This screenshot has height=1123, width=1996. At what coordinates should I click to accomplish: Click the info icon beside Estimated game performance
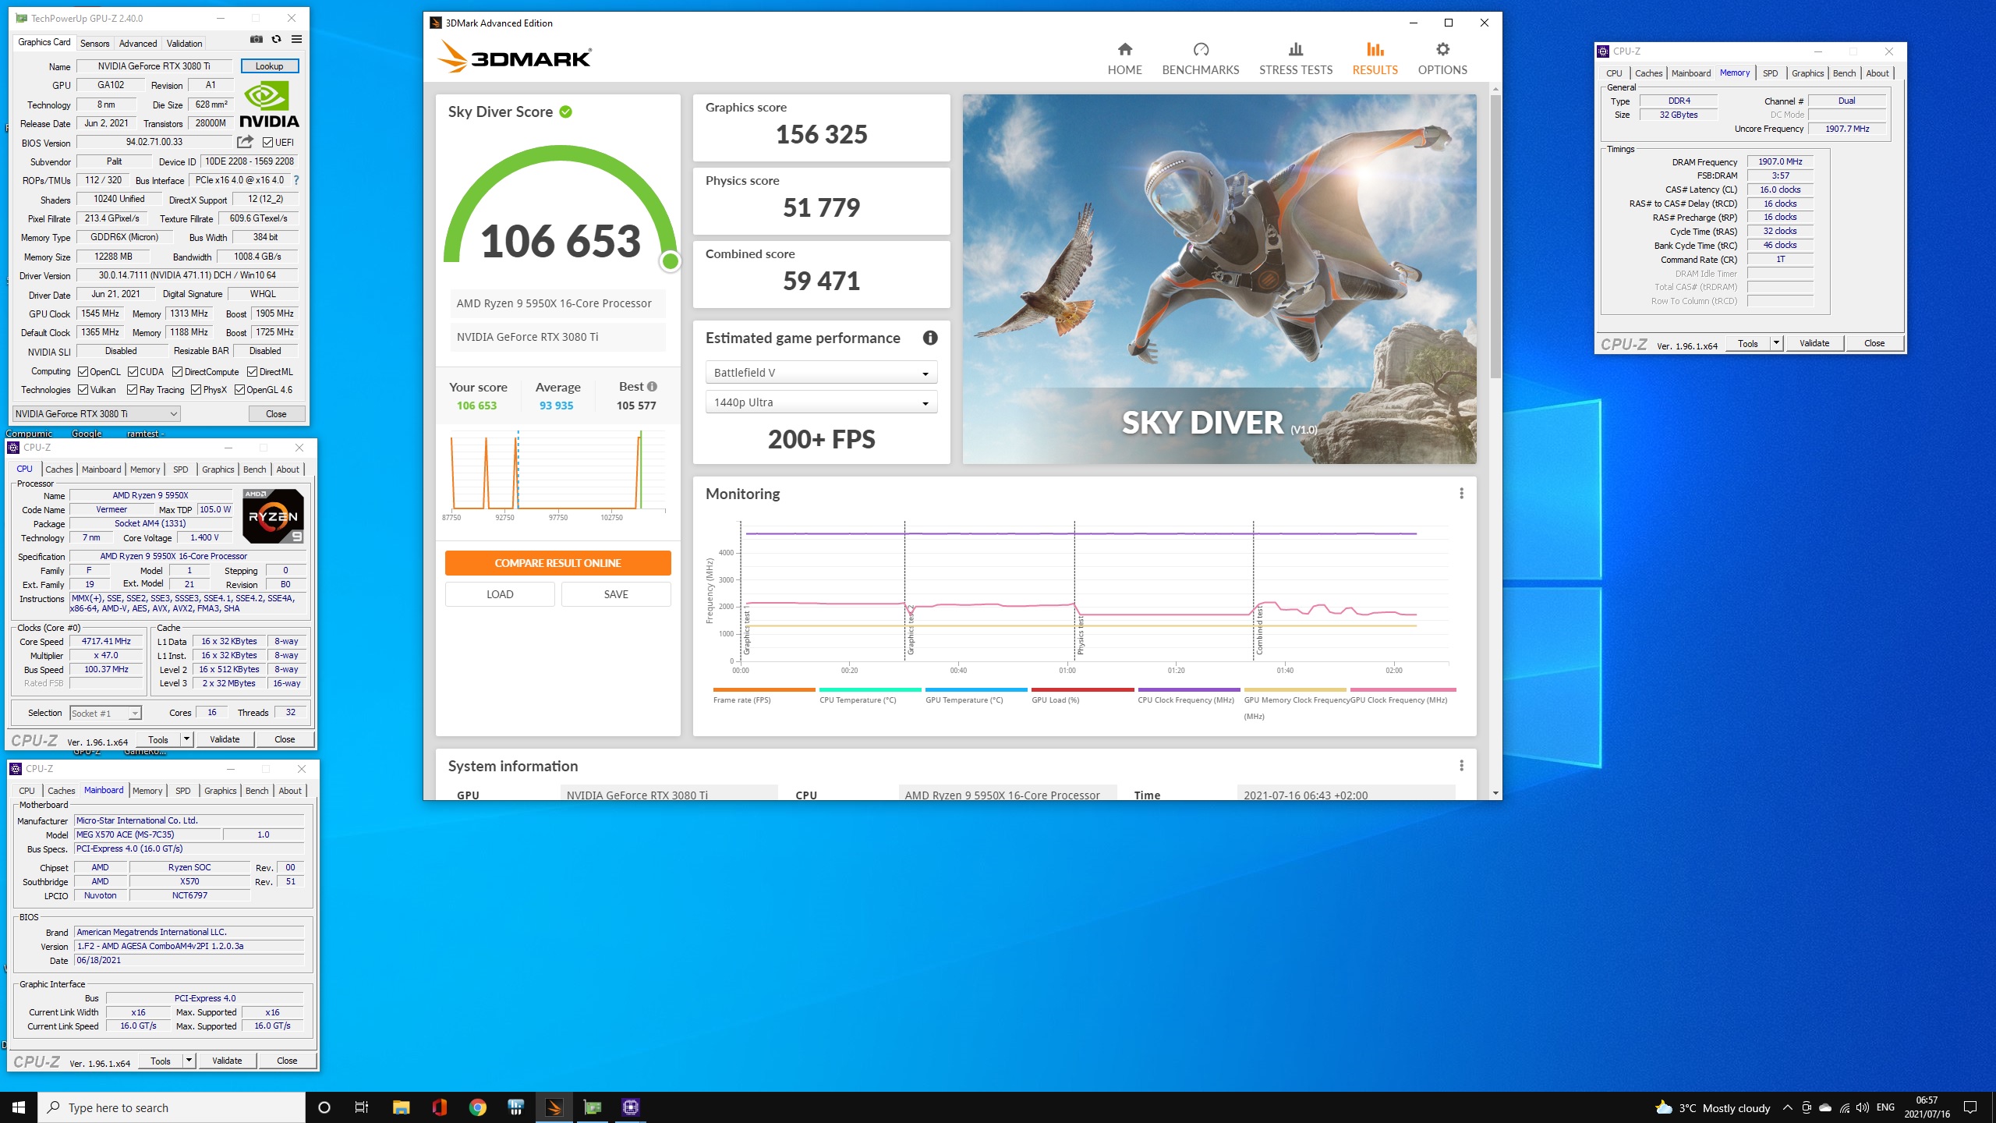coord(930,338)
